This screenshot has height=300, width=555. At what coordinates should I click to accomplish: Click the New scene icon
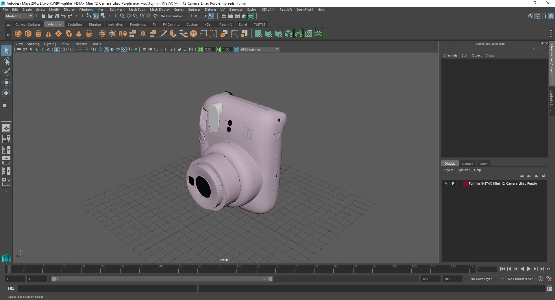[43, 16]
